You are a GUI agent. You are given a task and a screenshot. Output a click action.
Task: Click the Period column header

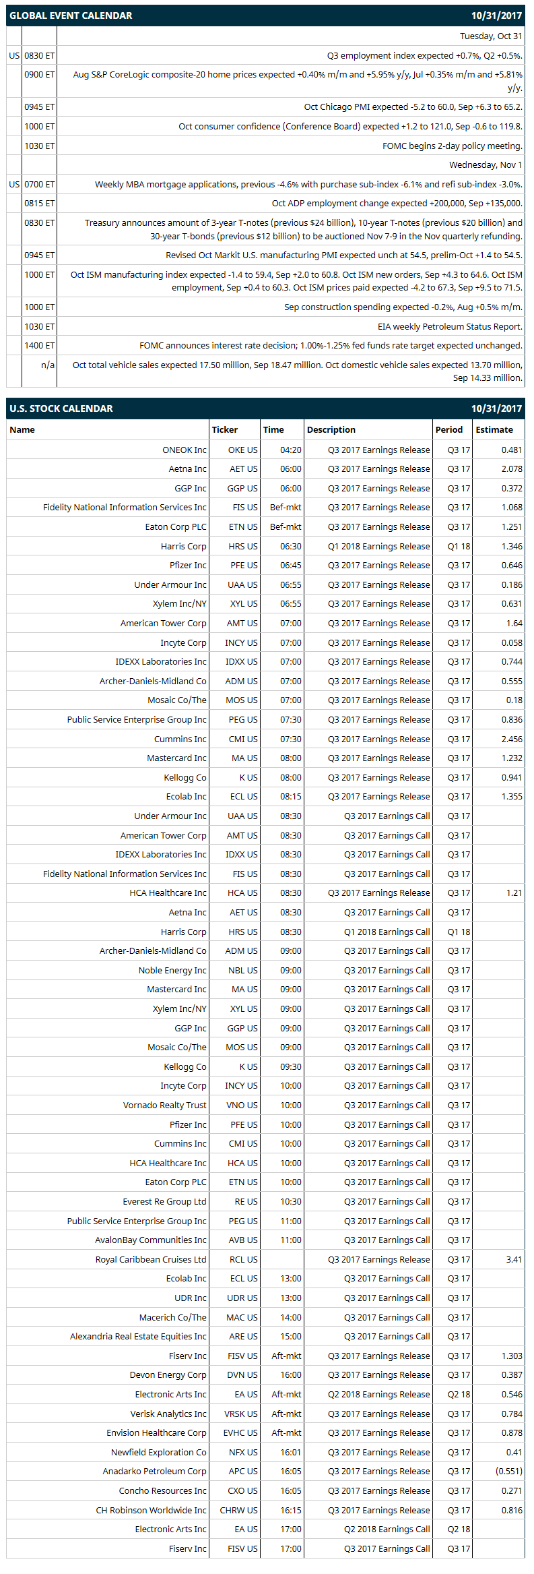(x=449, y=429)
